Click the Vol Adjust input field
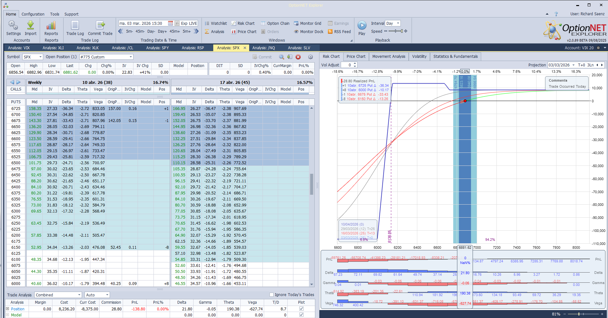 (346, 65)
